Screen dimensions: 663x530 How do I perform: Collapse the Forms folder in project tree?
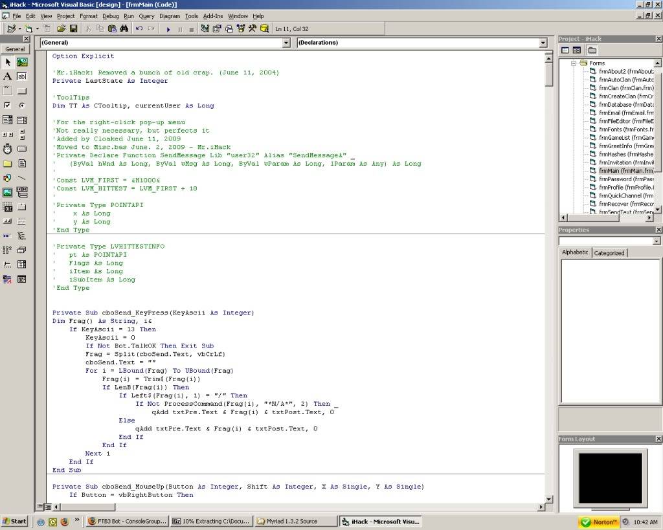pos(574,63)
